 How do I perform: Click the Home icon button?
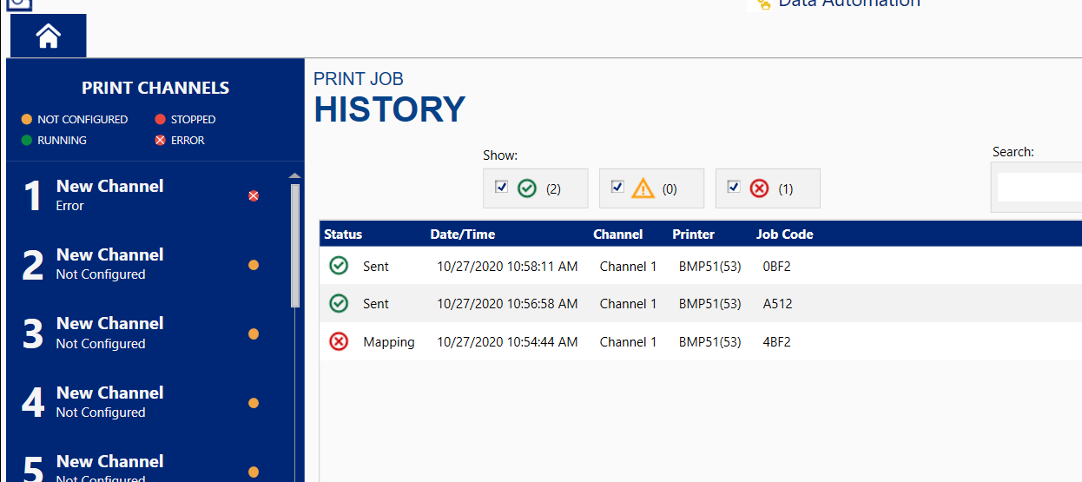pyautogui.click(x=49, y=36)
